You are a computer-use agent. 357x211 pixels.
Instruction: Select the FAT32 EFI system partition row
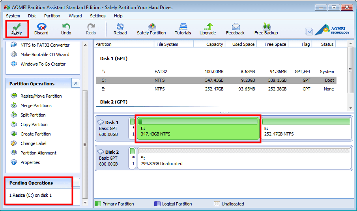[216, 72]
